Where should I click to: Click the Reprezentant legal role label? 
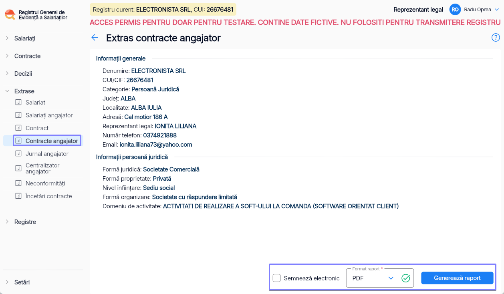[x=418, y=10]
